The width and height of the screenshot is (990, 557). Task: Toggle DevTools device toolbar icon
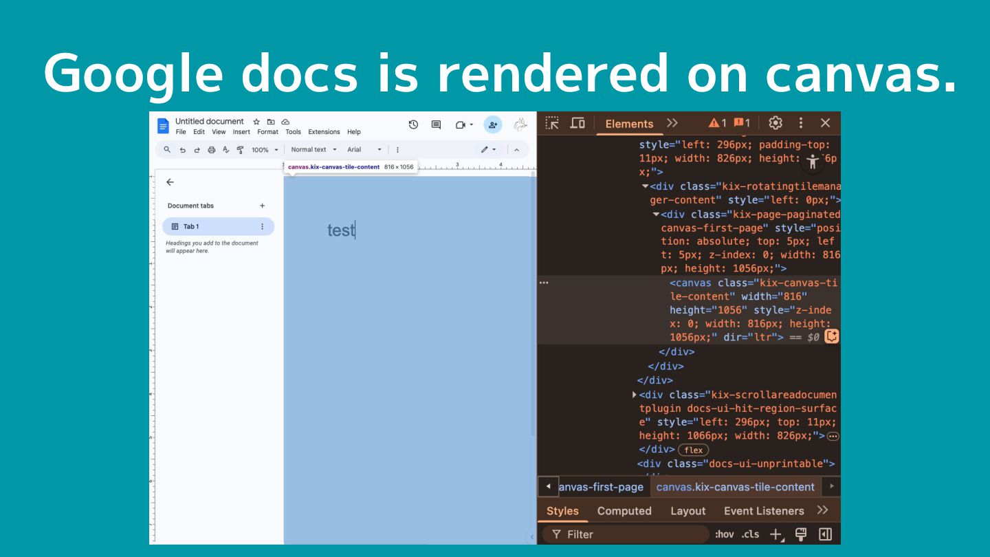tap(577, 123)
